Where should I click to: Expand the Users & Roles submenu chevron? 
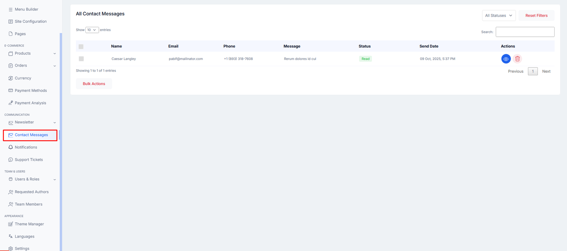pyautogui.click(x=55, y=179)
